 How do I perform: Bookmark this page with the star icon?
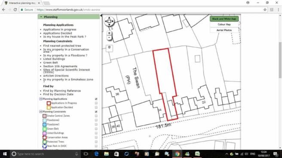tap(265, 10)
